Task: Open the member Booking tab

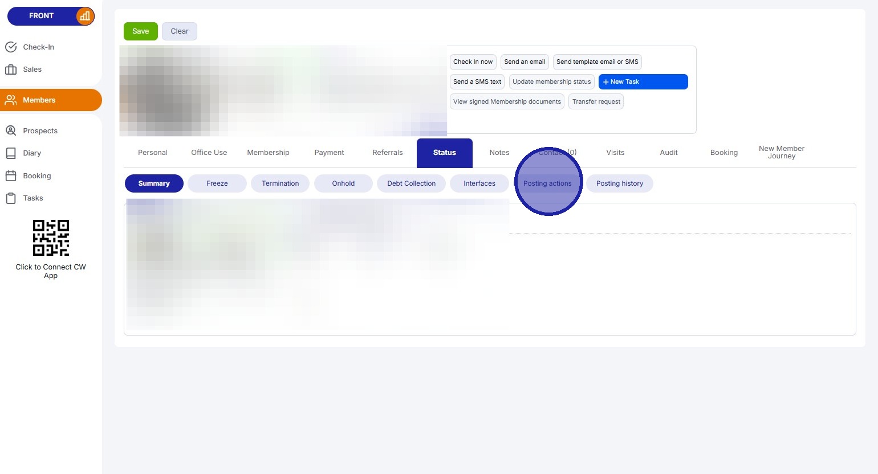Action: point(724,153)
